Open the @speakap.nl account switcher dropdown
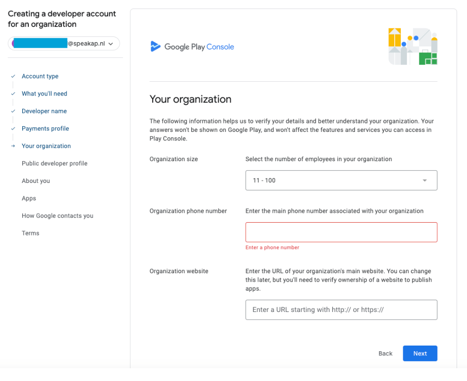Viewport: 467px width, 381px height. (x=64, y=43)
